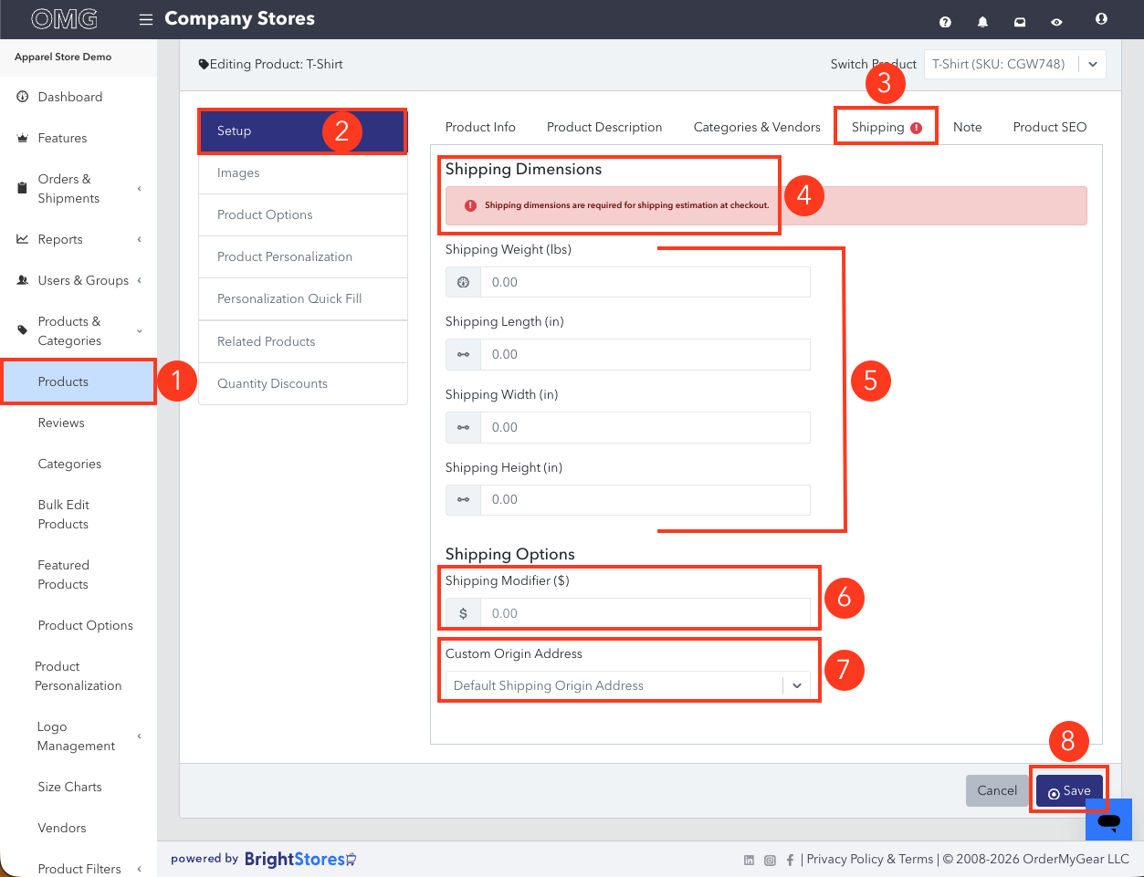Open the notifications bell icon

[982, 22]
